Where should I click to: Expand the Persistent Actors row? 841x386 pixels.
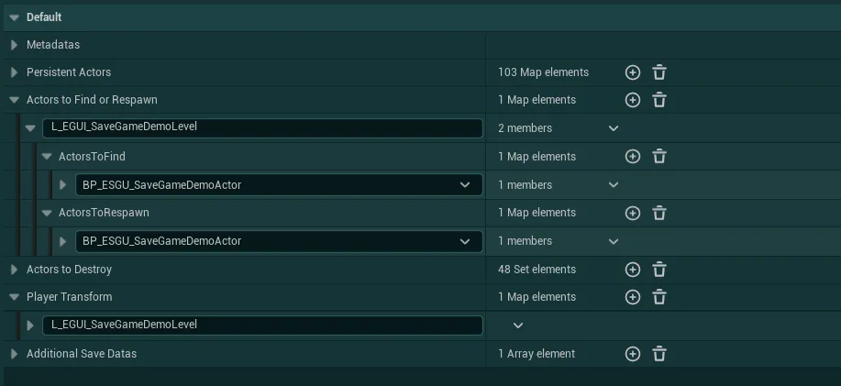15,72
